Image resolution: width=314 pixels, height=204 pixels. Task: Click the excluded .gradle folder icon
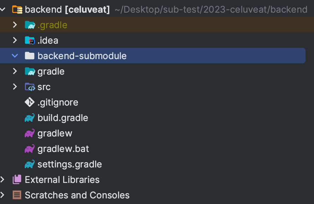30,25
